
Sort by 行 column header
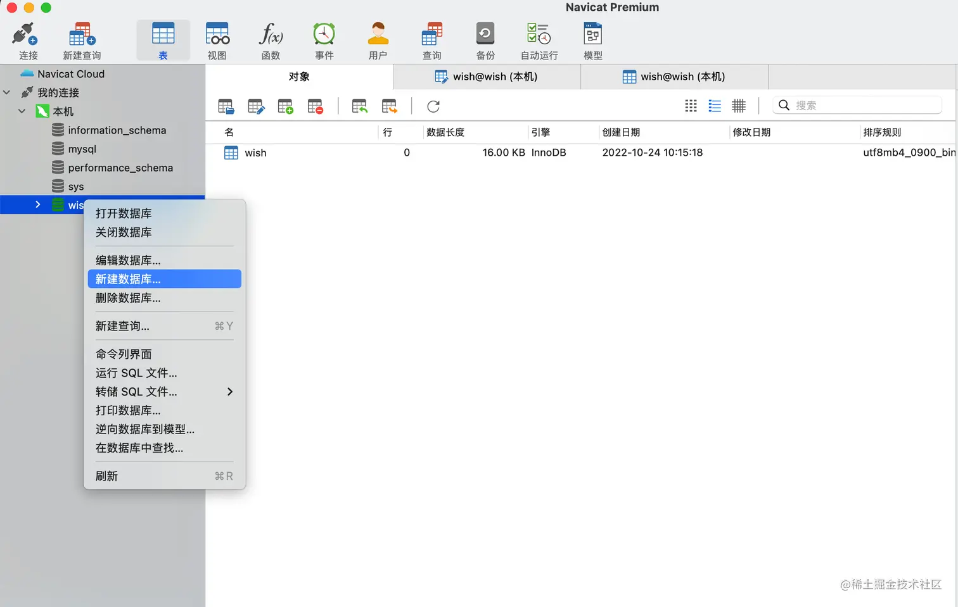[x=401, y=132]
